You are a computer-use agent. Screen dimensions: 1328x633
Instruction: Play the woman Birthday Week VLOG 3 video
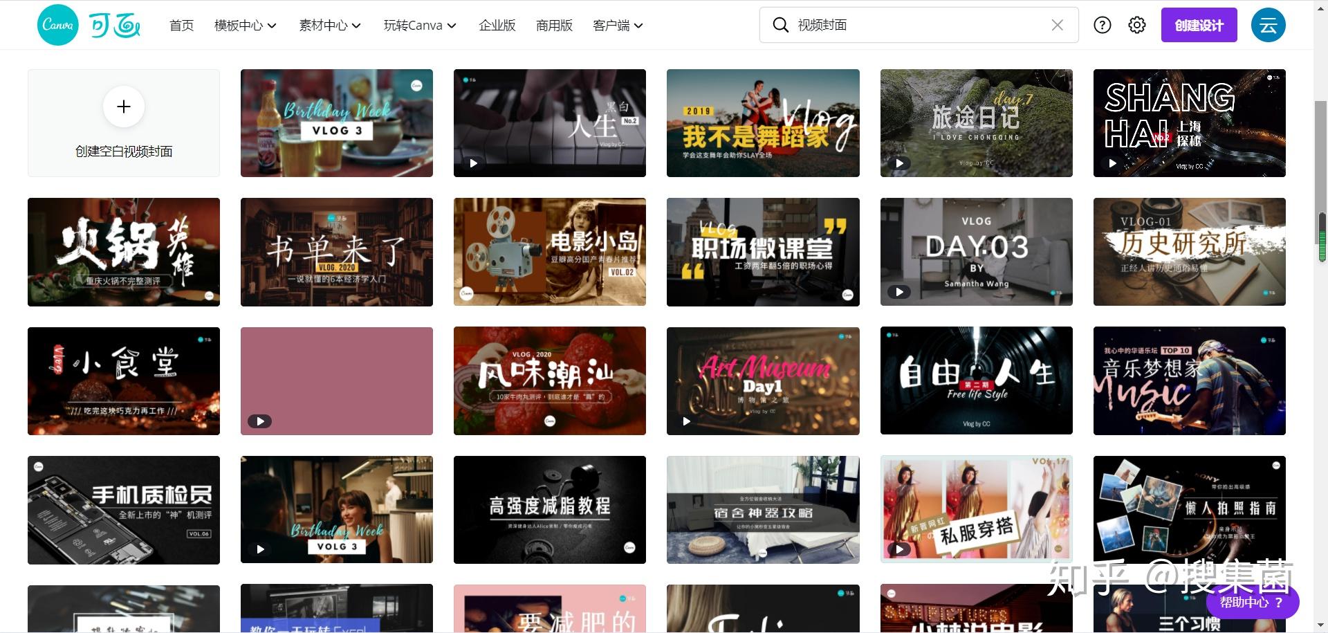coord(260,549)
